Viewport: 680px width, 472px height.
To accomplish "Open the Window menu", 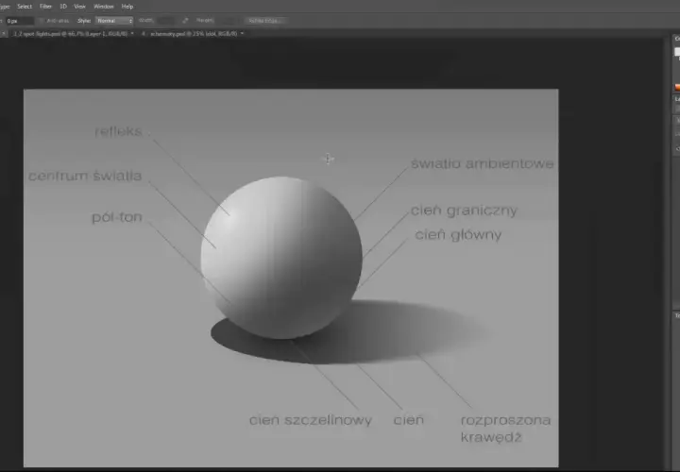I will (104, 7).
